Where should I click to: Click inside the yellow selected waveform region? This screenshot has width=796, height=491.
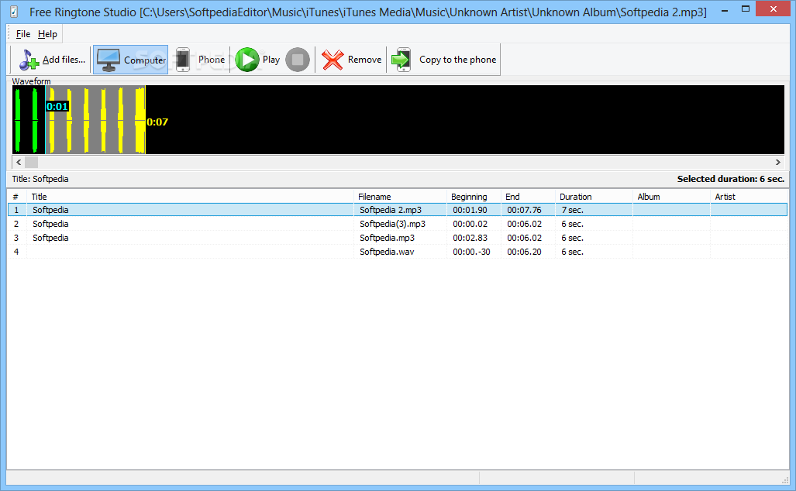click(x=95, y=120)
